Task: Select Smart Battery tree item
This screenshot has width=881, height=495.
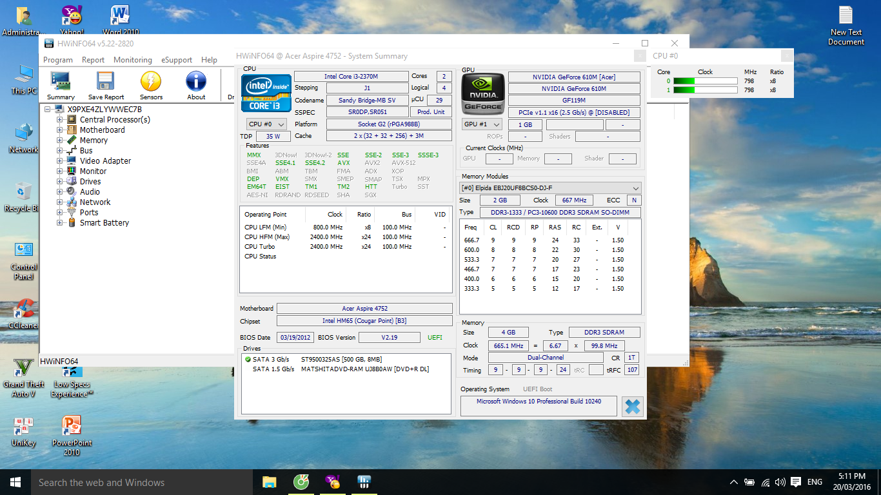Action: click(x=104, y=223)
